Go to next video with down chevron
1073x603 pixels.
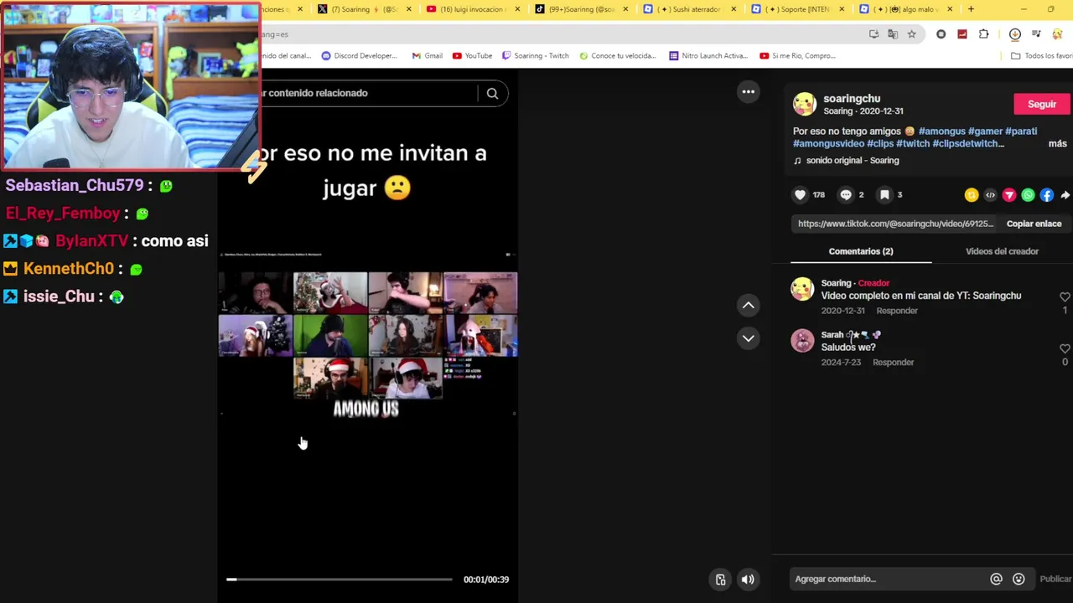[x=748, y=338]
